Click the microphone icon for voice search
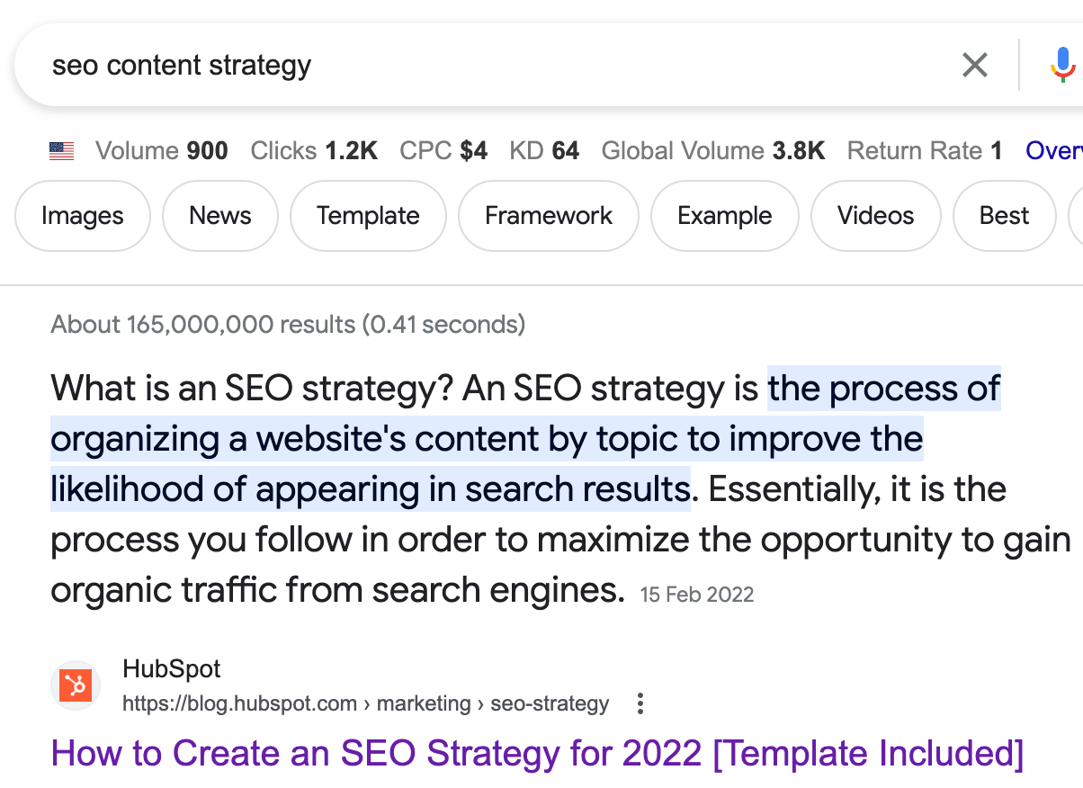Viewport: 1083px width, 788px height. (1062, 64)
